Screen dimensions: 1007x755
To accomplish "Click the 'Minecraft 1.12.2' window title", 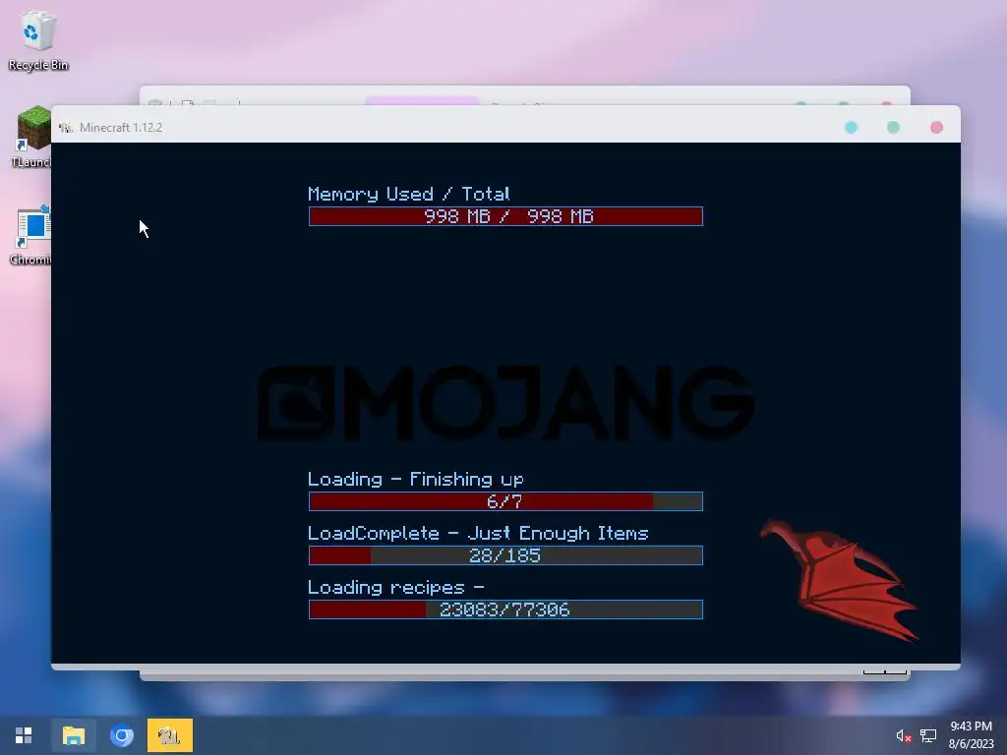I will [121, 128].
